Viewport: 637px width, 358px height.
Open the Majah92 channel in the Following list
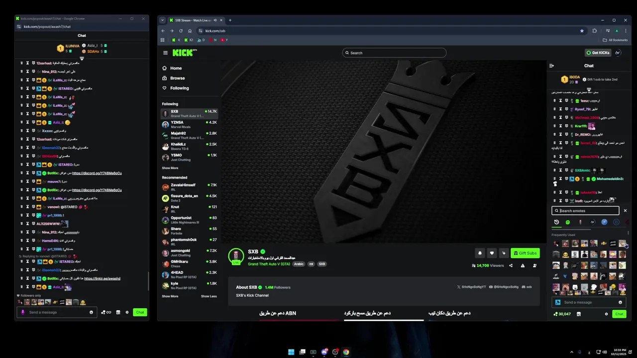tap(189, 135)
